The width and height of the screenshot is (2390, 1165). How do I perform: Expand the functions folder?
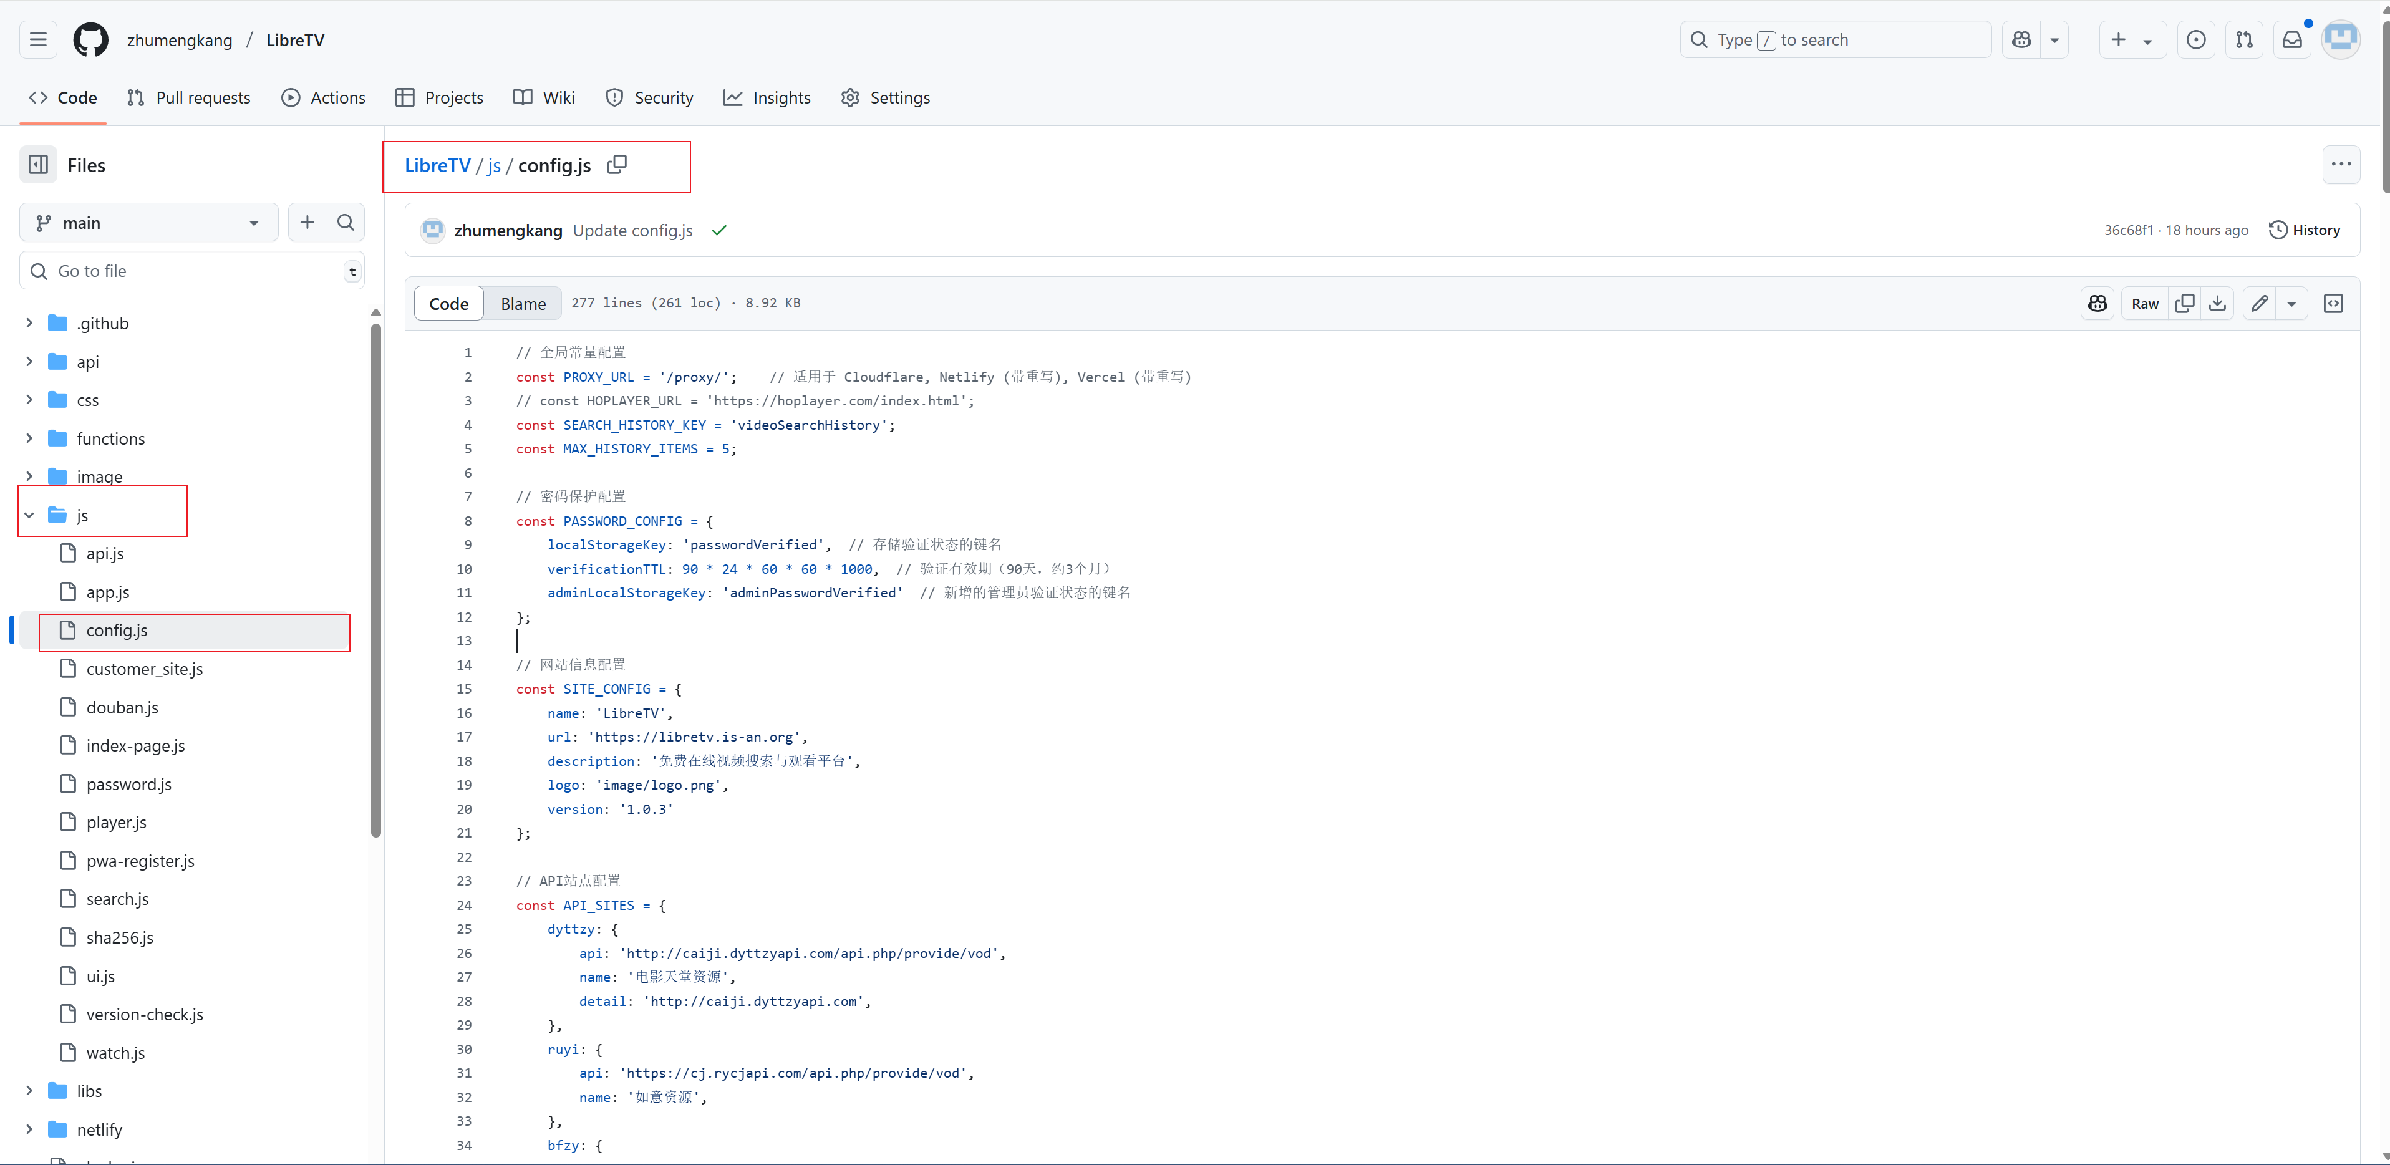(29, 438)
